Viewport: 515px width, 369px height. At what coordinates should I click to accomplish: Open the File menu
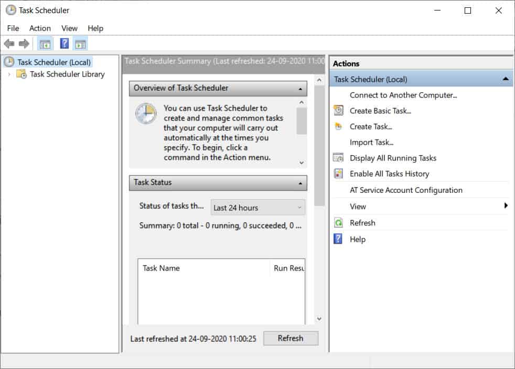click(x=13, y=28)
